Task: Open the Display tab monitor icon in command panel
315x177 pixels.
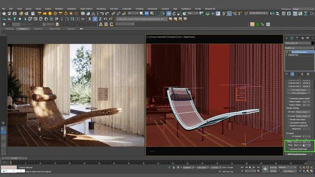Action: (308, 38)
